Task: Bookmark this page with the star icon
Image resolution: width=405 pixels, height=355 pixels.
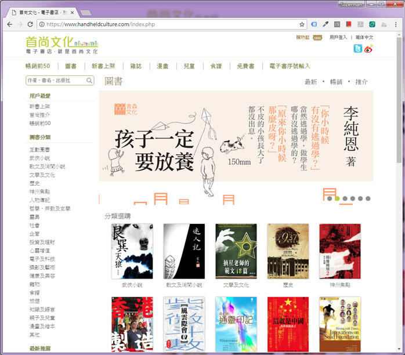Action: 302,24
